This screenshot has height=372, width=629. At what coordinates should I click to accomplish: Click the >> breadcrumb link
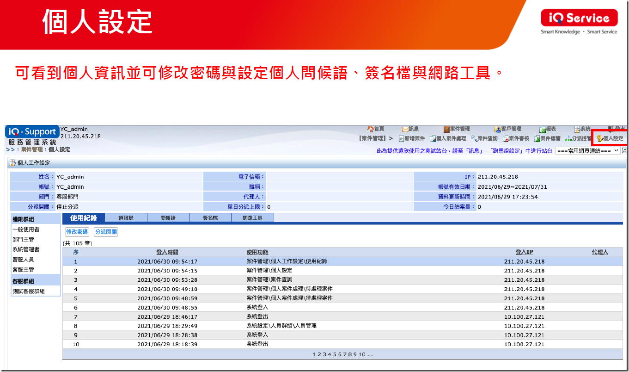pyautogui.click(x=10, y=149)
